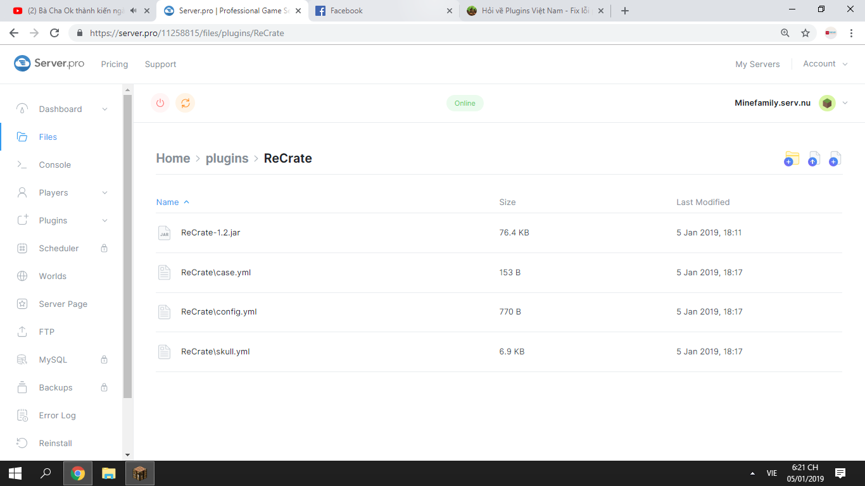865x486 pixels.
Task: Click the sidebar scroll down arrow
Action: click(127, 455)
